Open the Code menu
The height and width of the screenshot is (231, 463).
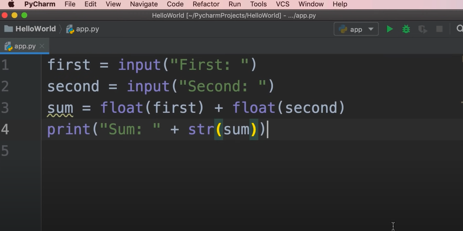175,4
